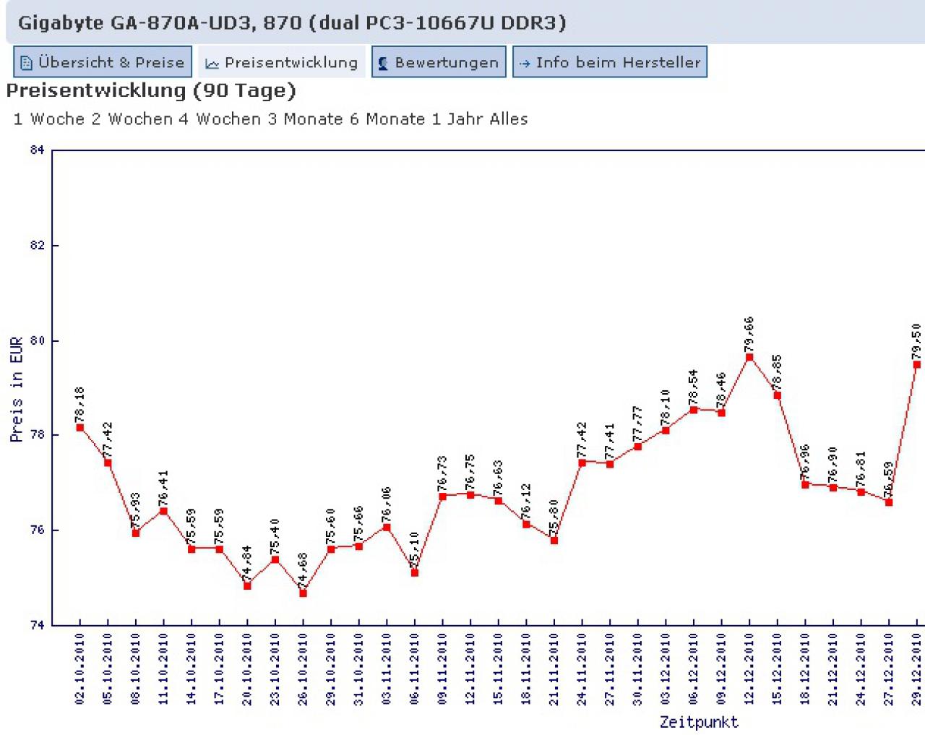Click the 77,42 data point on 24.11.2010
The height and width of the screenshot is (735, 925).
(x=582, y=463)
